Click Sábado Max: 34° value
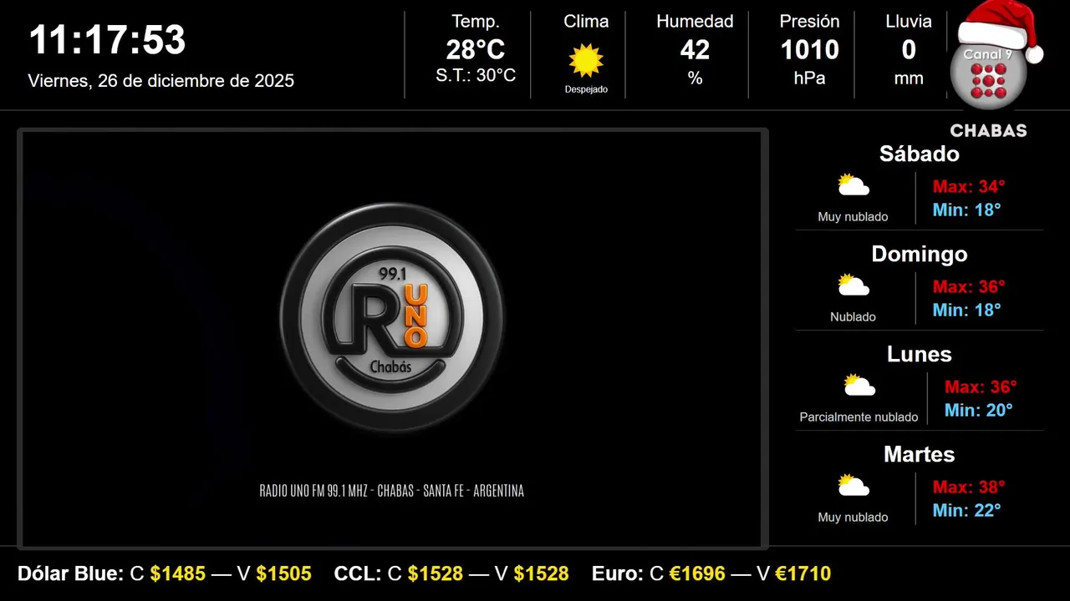The width and height of the screenshot is (1070, 601). [x=969, y=186]
